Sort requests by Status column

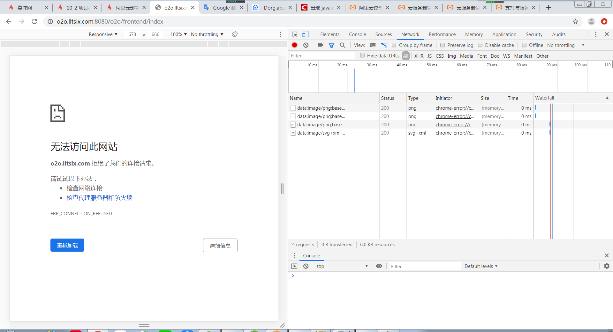click(x=393, y=98)
